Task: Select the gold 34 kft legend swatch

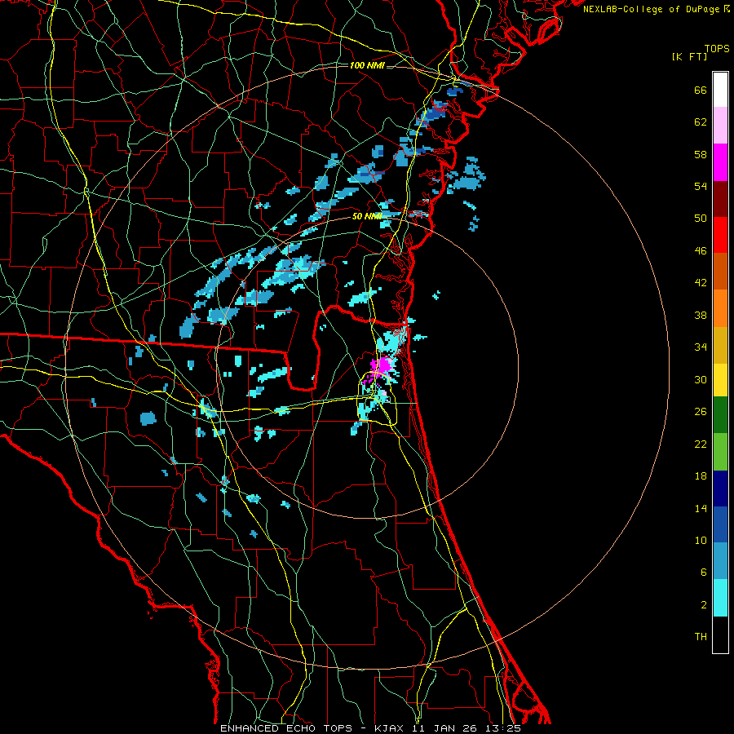Action: point(720,345)
